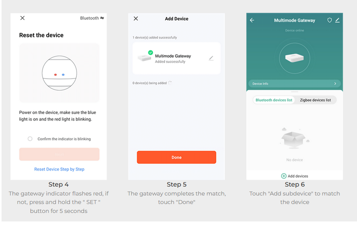Tap the faded Next button
The width and height of the screenshot is (357, 242).
pyautogui.click(x=59, y=154)
